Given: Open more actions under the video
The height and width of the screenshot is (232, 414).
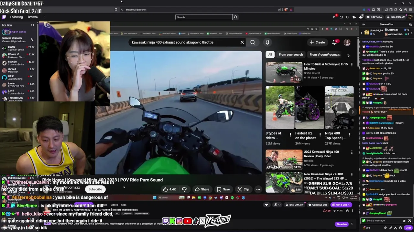Looking at the screenshot, I should (x=258, y=189).
